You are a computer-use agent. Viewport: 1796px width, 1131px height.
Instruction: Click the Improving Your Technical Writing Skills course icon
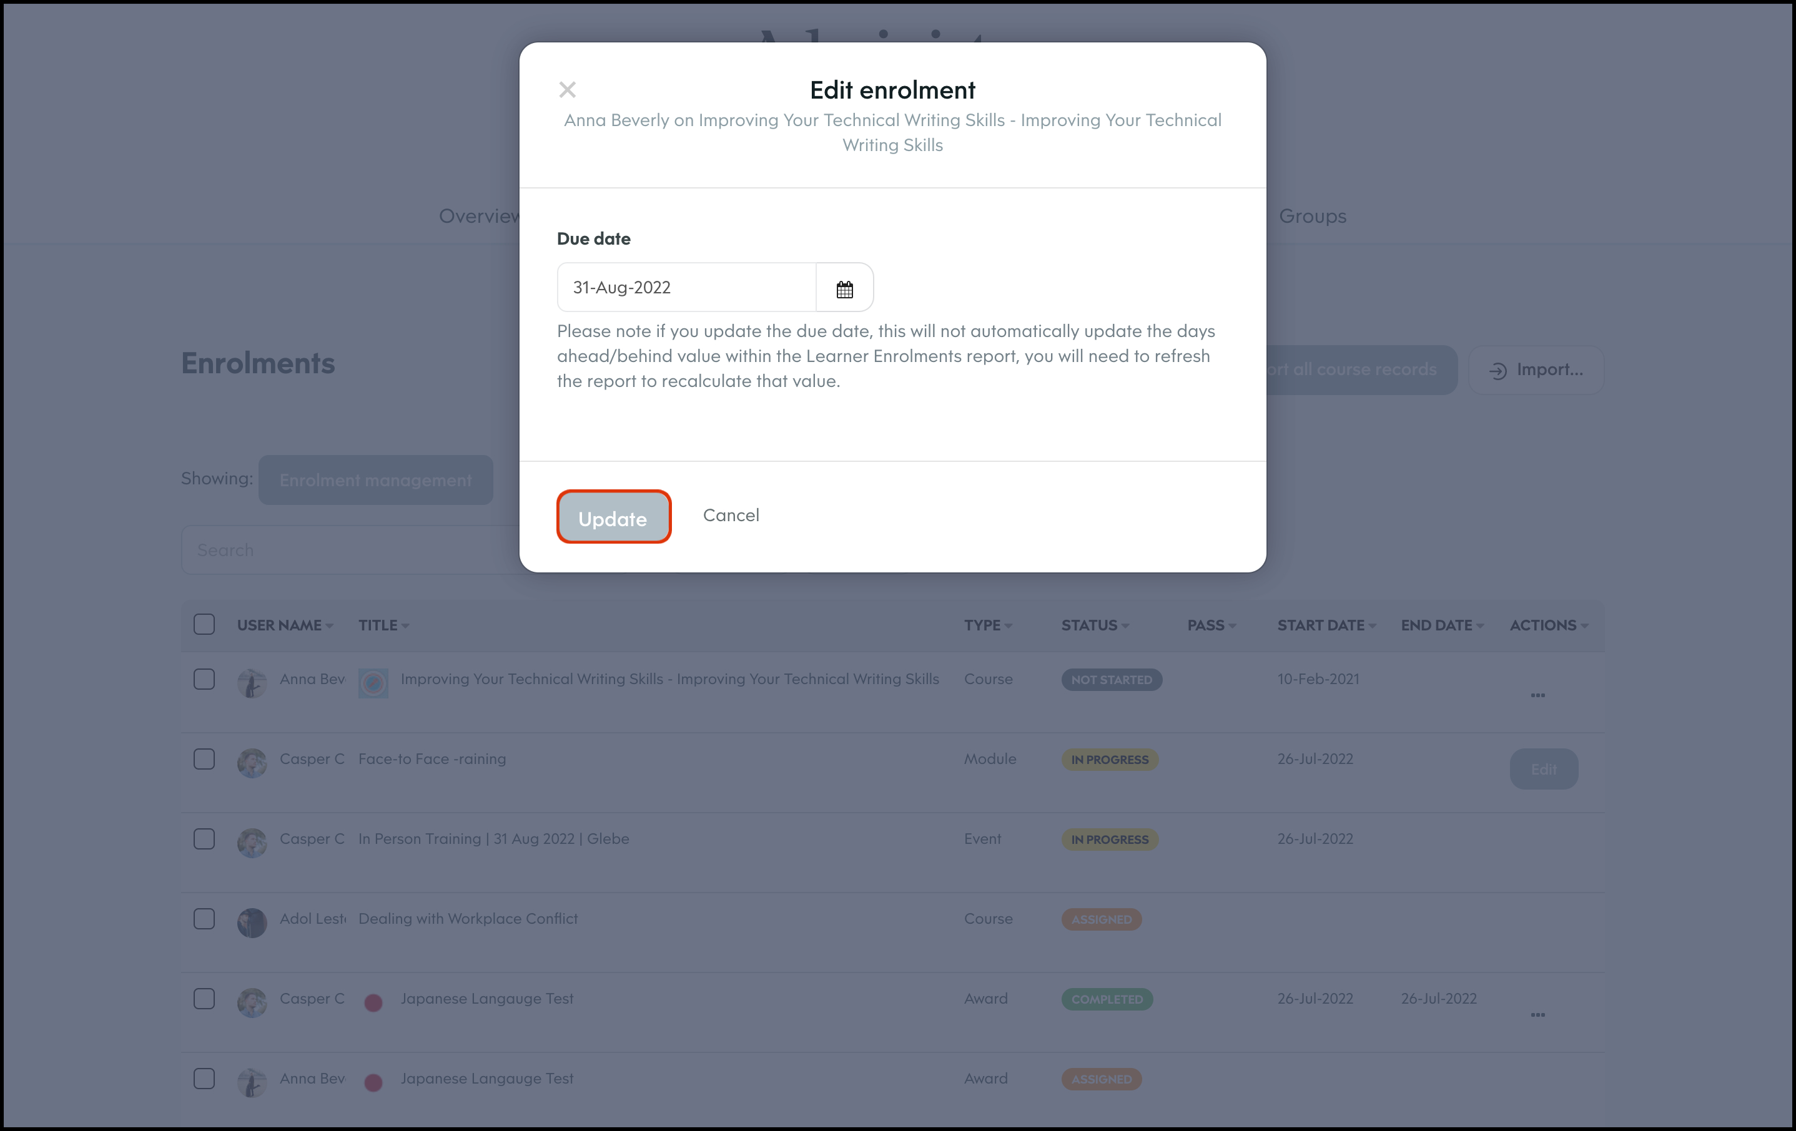pos(373,682)
